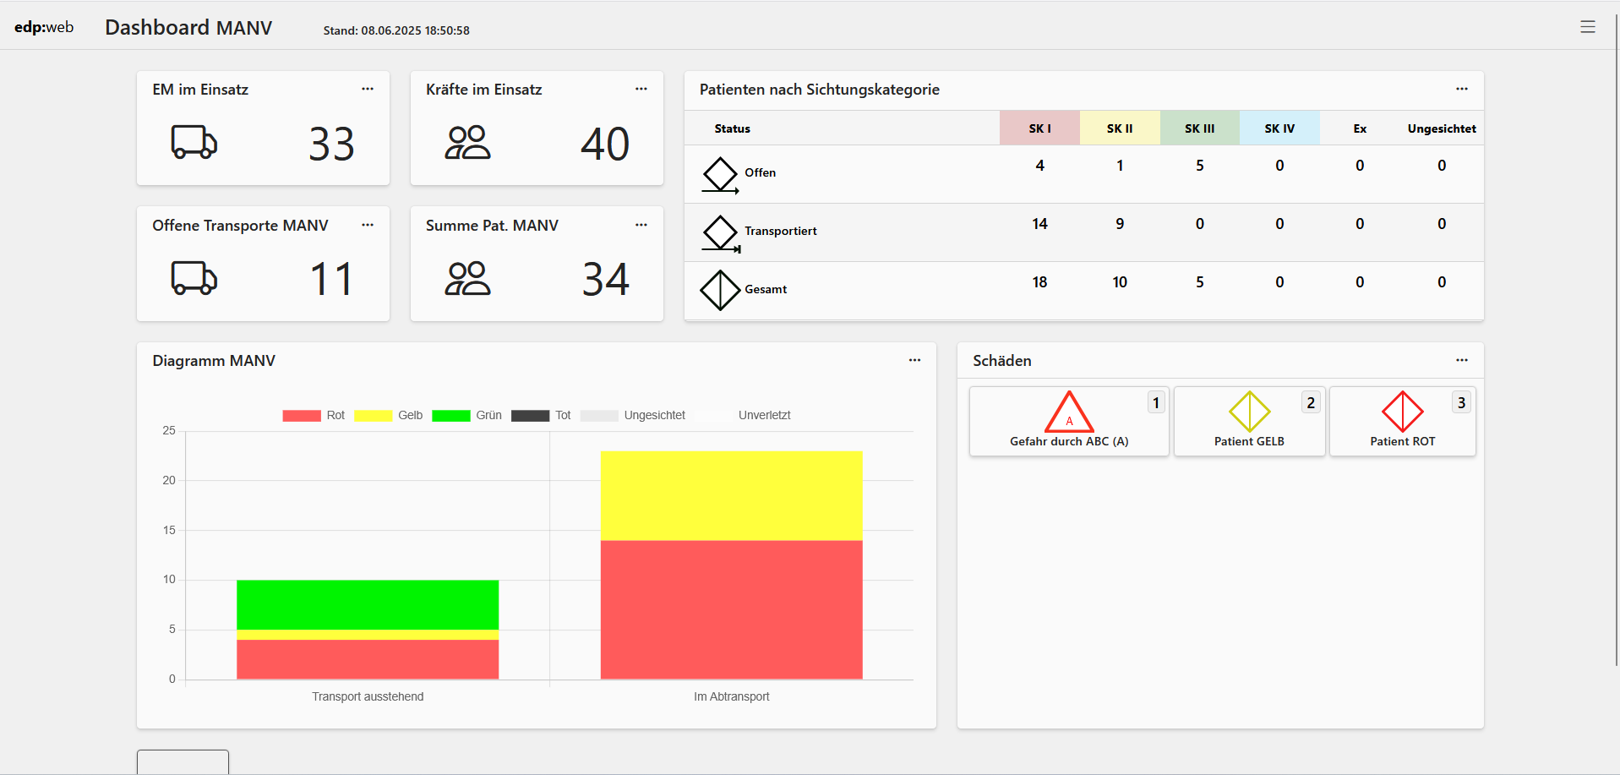Viewport: 1620px width, 775px height.
Task: Select the Gefahr durch ABC (A) card
Action: pos(1068,422)
